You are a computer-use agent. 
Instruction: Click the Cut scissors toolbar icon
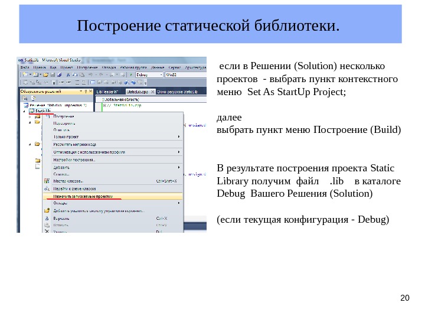coord(68,74)
